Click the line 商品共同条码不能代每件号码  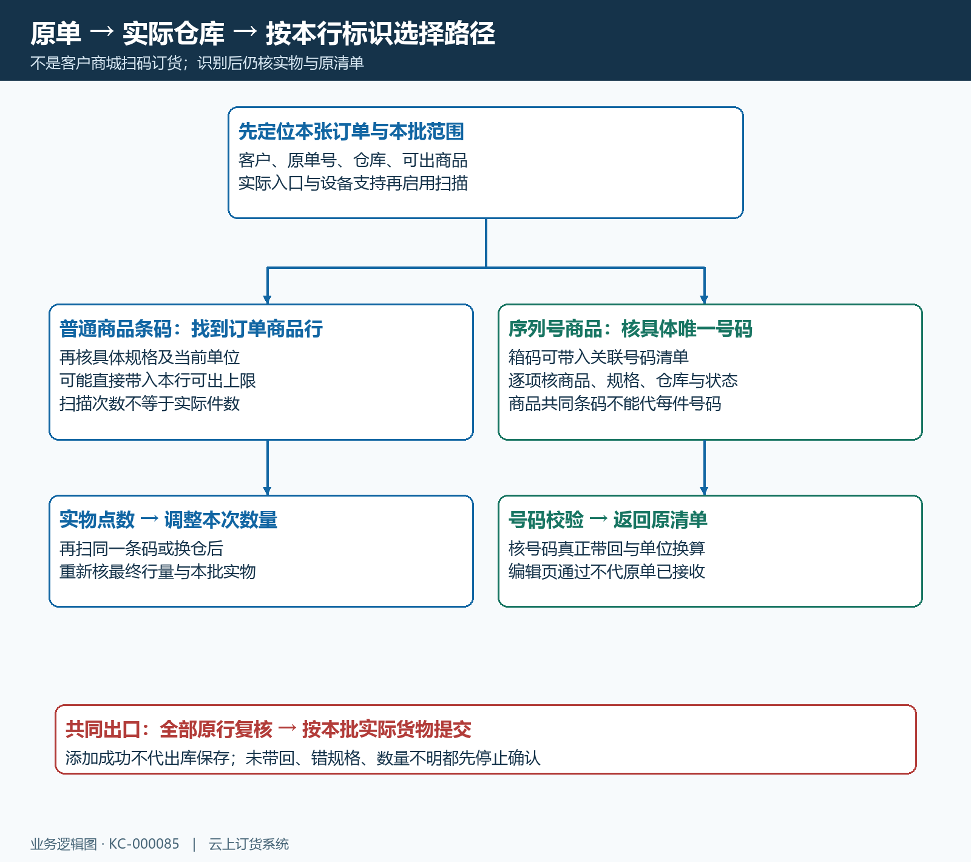click(x=615, y=404)
